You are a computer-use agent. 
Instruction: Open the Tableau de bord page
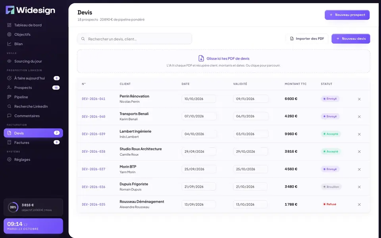coord(33,25)
